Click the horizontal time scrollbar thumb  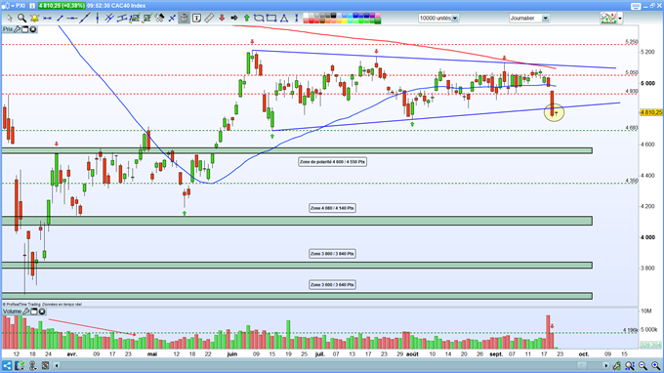(x=583, y=365)
